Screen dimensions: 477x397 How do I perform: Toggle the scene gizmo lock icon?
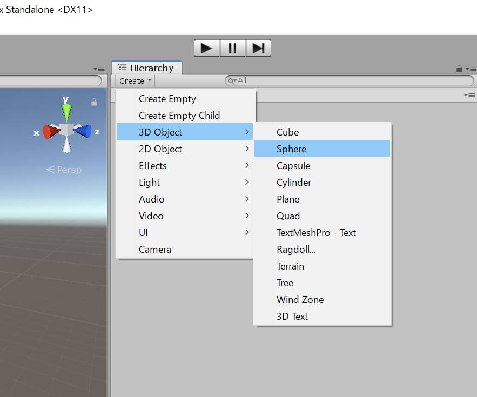(x=94, y=102)
